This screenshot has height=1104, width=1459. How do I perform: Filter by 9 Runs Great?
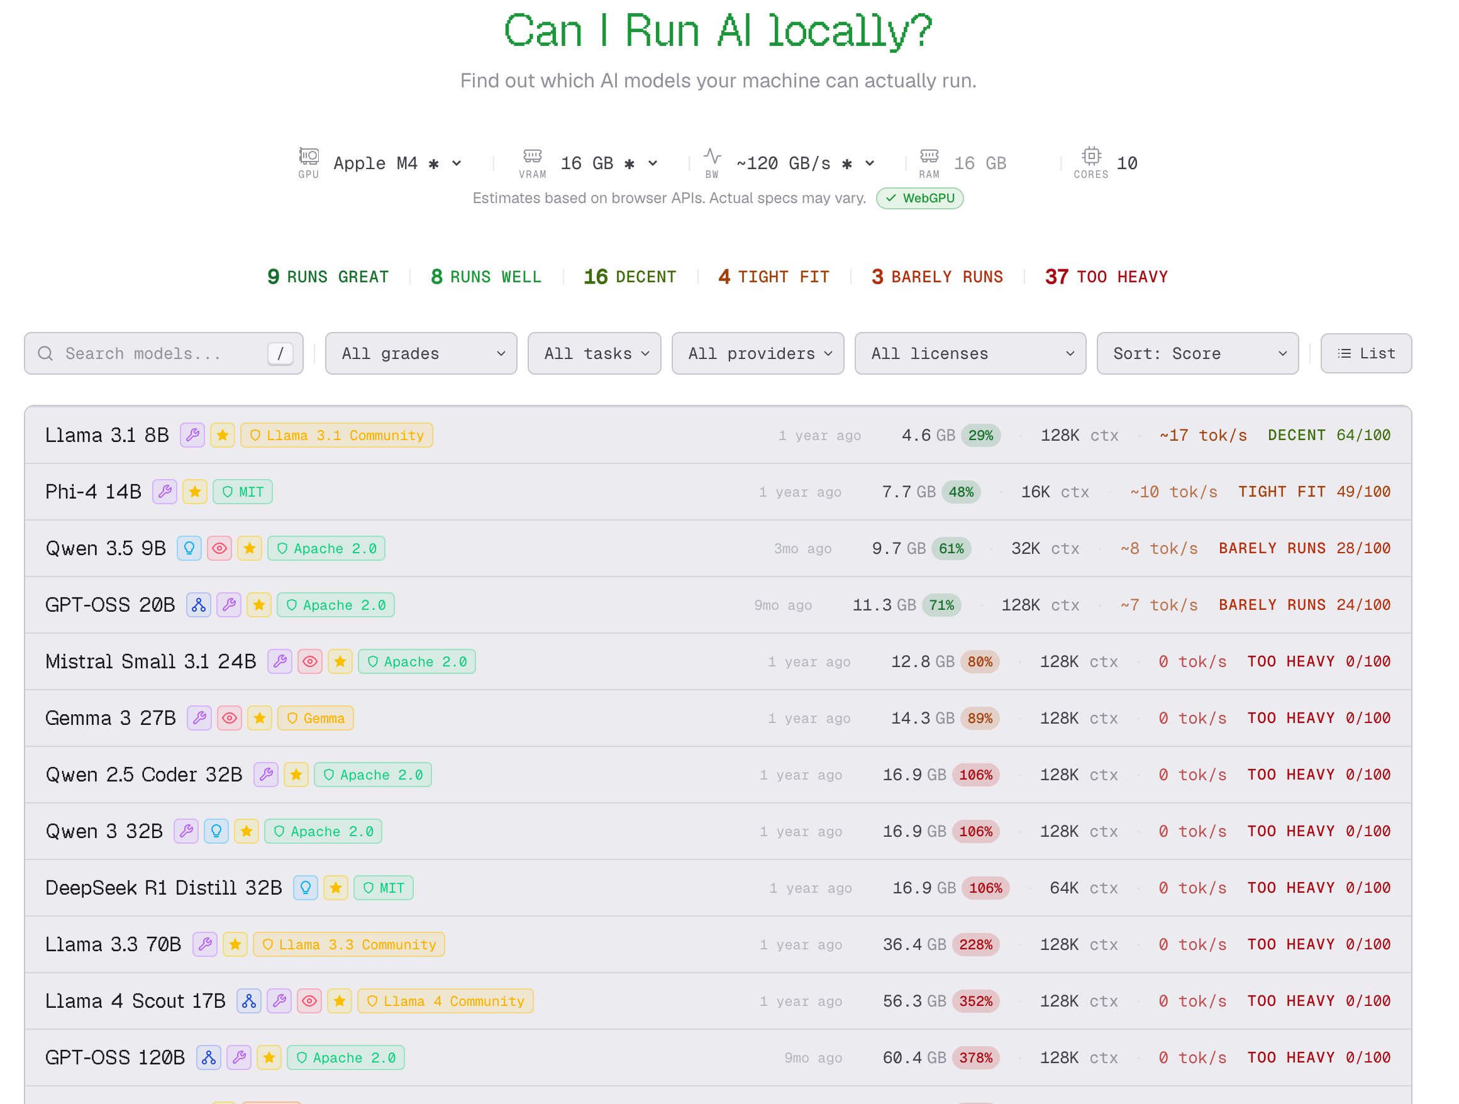328,277
